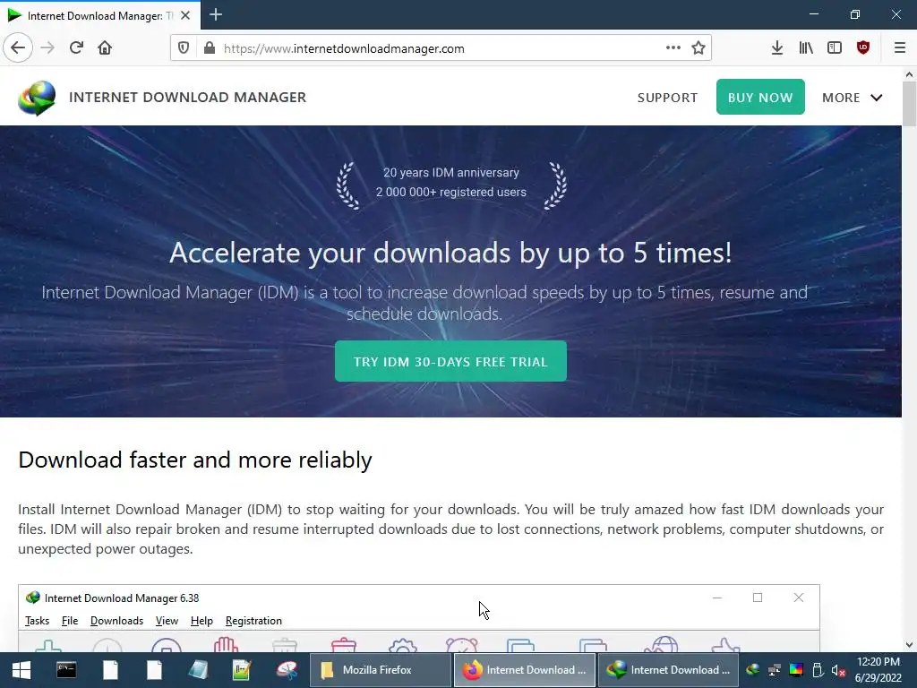Click the forward navigation arrow

point(47,47)
